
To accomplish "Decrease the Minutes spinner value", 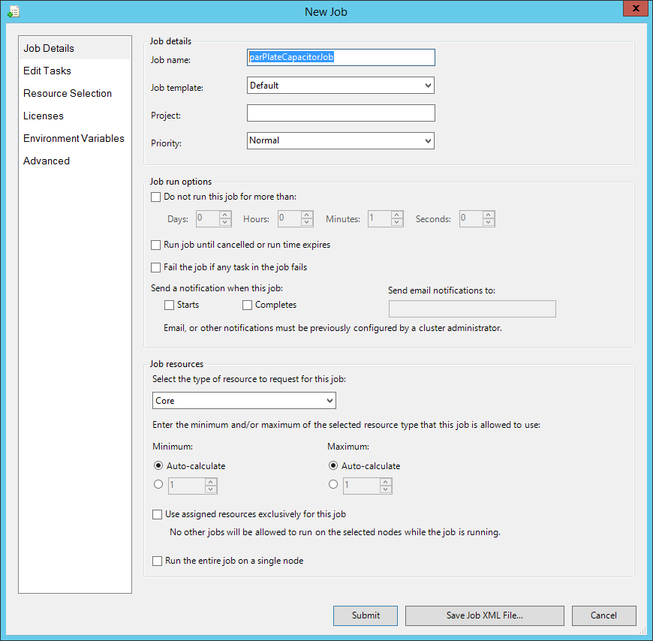I will pos(397,222).
